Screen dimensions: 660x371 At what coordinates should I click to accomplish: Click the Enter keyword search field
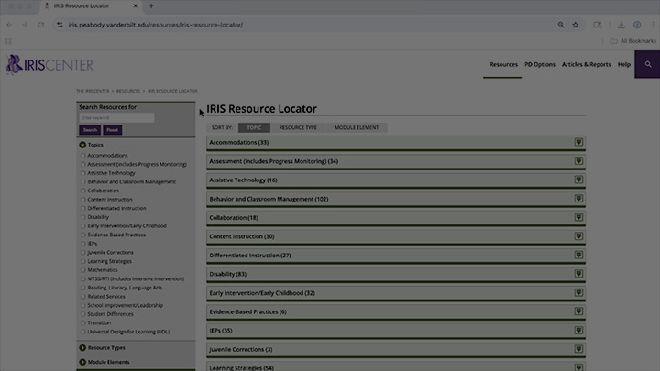click(116, 117)
